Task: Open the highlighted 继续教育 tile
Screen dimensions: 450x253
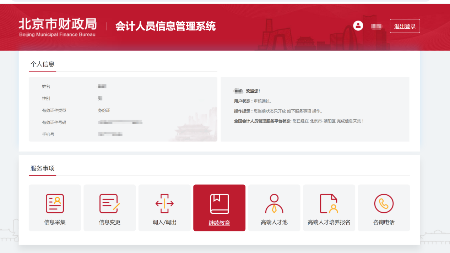Action: coord(219,208)
